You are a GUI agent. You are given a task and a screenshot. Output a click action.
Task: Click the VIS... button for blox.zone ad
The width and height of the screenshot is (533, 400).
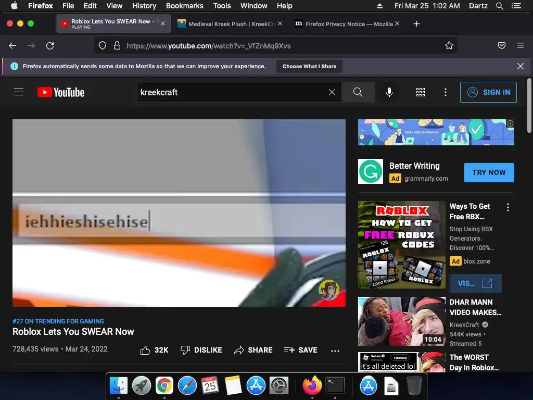(475, 283)
